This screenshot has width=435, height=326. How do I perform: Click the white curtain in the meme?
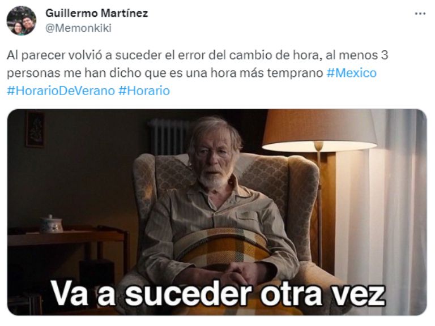tap(398, 211)
